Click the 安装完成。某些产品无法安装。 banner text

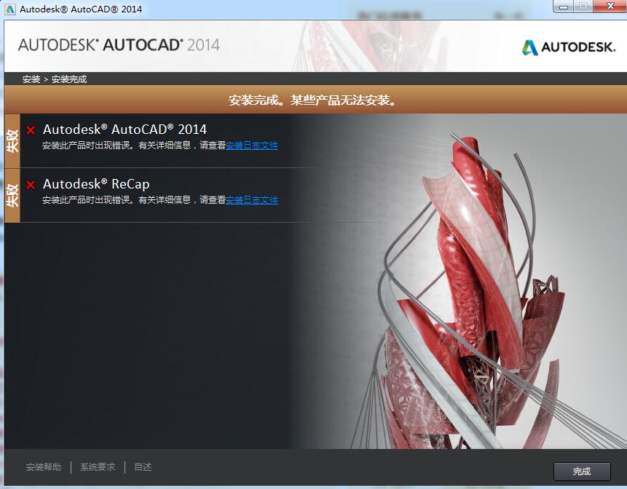click(x=313, y=100)
